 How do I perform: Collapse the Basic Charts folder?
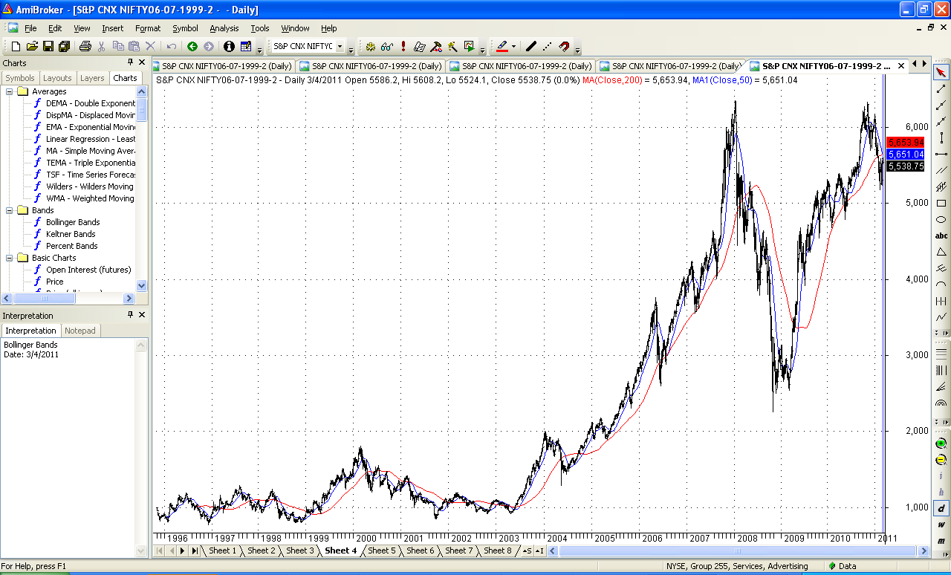(10, 258)
